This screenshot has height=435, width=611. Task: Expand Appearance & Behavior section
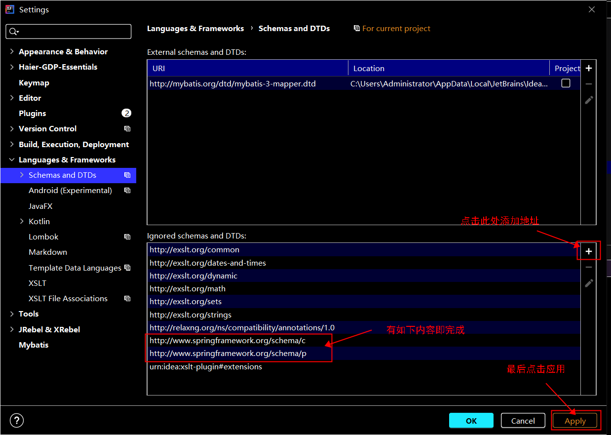(12, 51)
